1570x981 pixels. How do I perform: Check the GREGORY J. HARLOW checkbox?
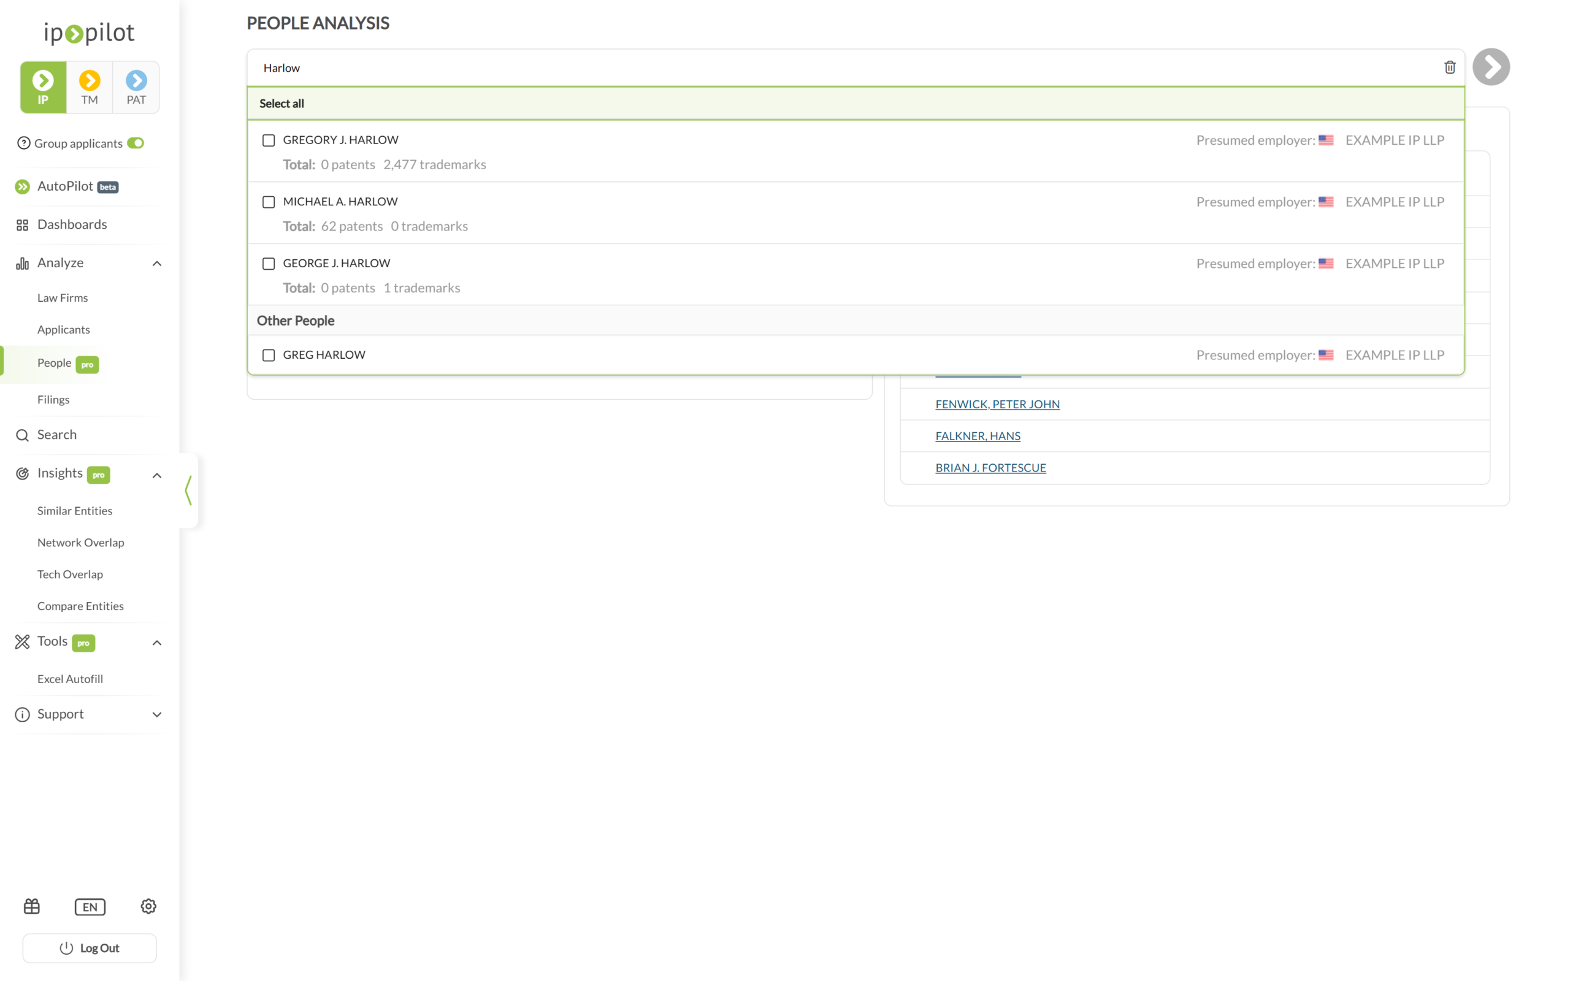(269, 140)
